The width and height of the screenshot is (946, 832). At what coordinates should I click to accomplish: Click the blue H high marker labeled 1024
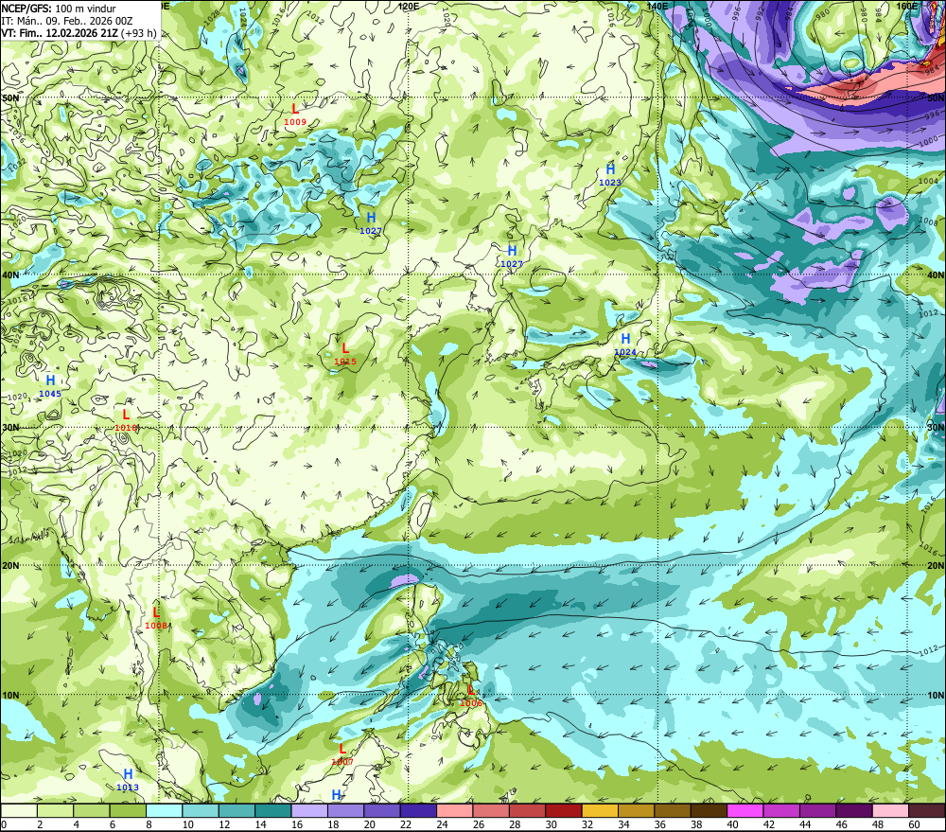(x=625, y=339)
